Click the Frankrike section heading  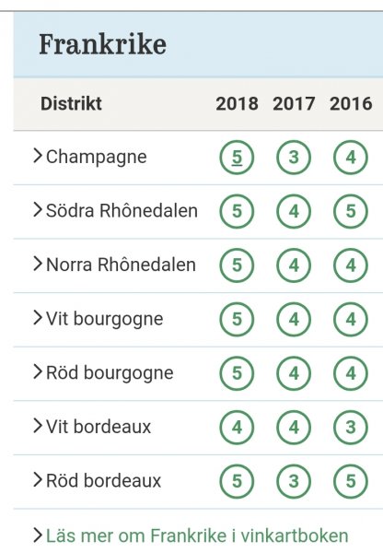102,44
